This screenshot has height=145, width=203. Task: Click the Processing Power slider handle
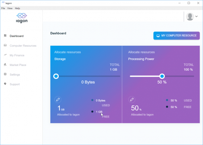pos(162,76)
